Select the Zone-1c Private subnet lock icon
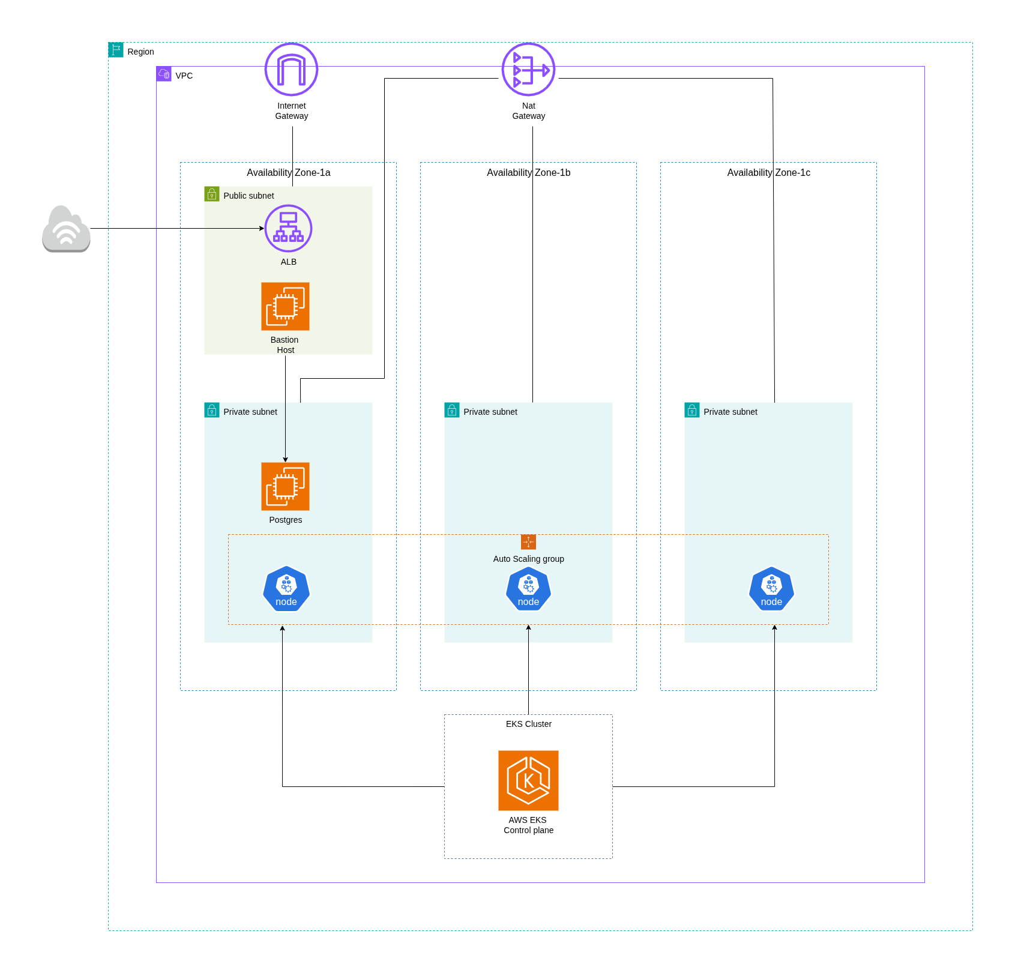The width and height of the screenshot is (1015, 973). (x=692, y=410)
